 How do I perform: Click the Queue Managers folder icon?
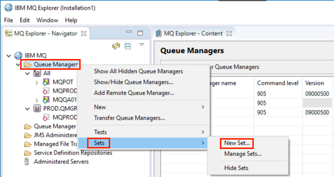[x=28, y=64]
